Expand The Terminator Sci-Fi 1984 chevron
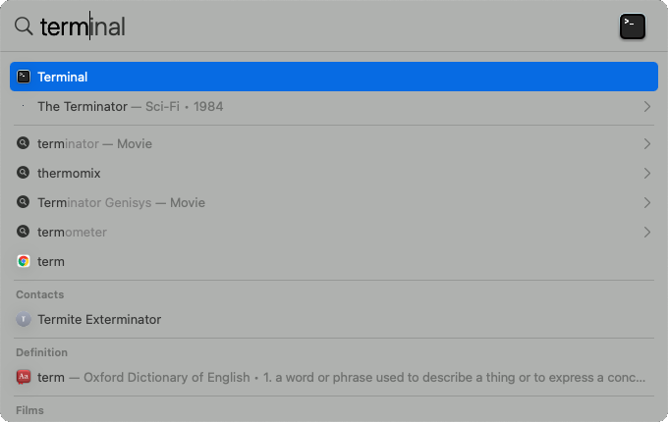668x422 pixels. pos(647,106)
